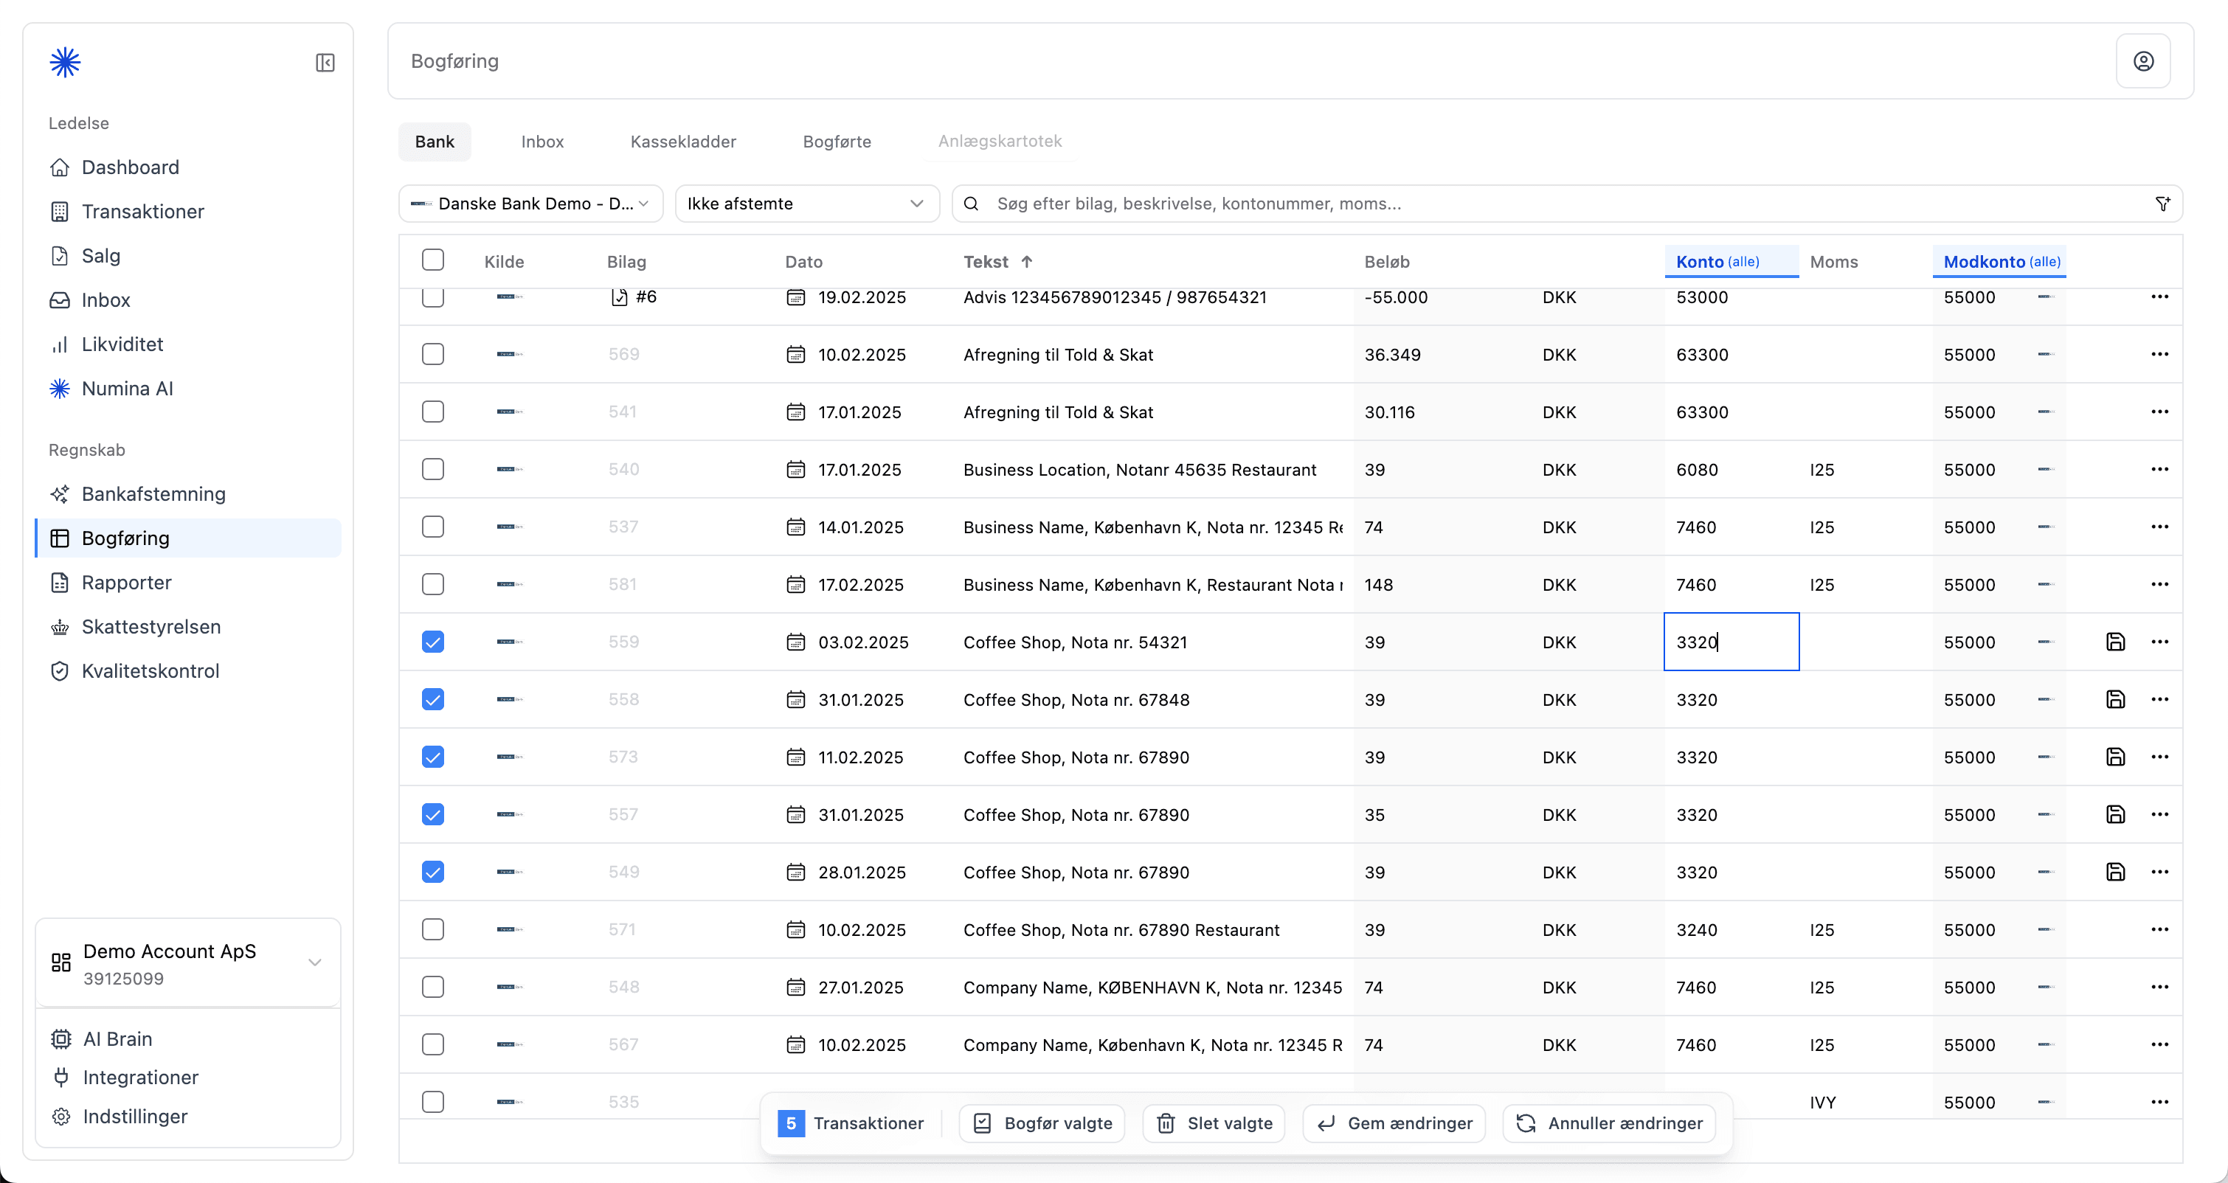Open the three-dot menu for row 559
Screen dimensions: 2228x1183
pos(2159,642)
